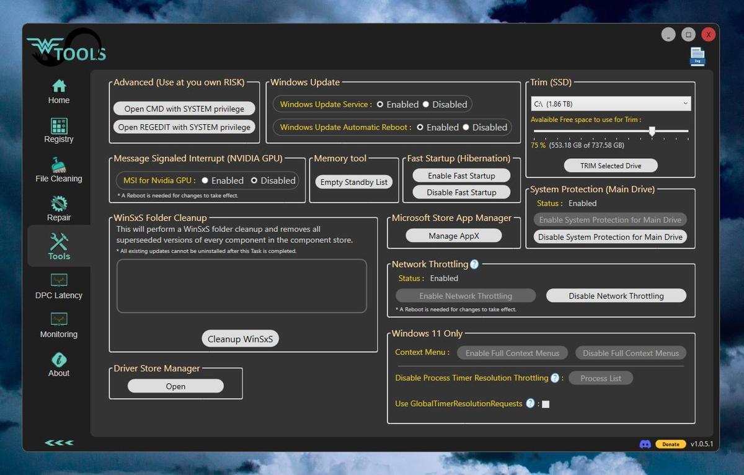Set MSI for Nvidia GPU to Enabled
This screenshot has height=475, width=744.
[x=205, y=180]
